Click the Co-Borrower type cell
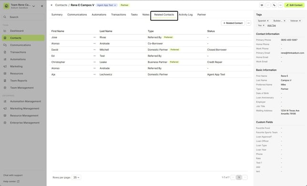Viewport: 307px width, 186px height. point(155,43)
